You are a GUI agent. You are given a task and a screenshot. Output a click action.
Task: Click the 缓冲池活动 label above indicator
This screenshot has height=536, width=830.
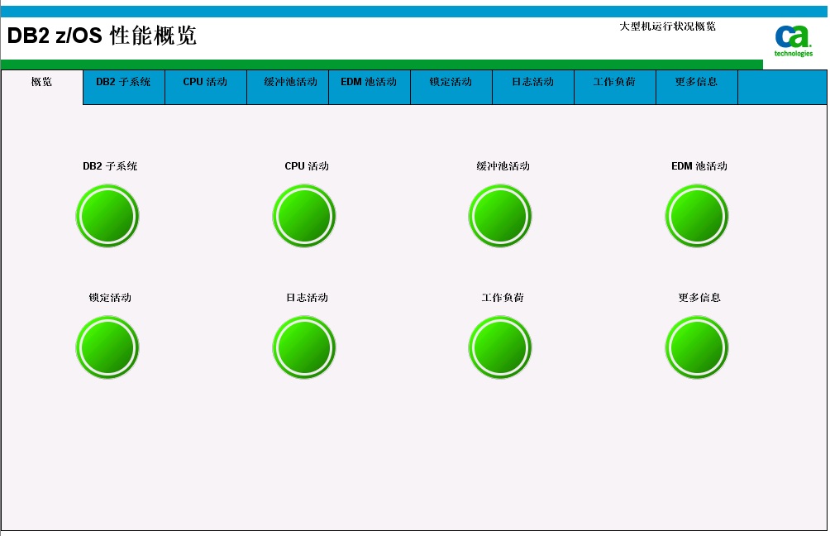(503, 165)
